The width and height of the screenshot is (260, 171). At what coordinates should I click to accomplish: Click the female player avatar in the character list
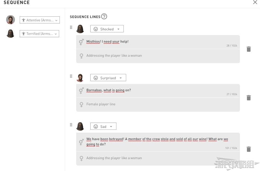pyautogui.click(x=10, y=20)
